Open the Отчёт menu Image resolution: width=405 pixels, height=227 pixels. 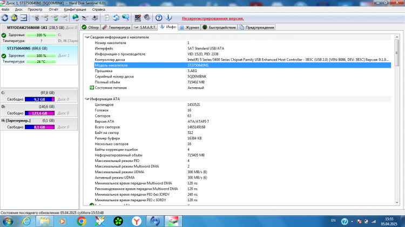tap(53, 9)
